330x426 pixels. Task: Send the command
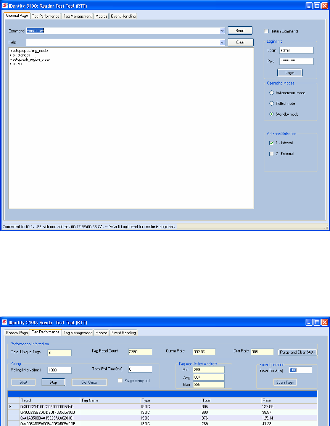(x=240, y=31)
